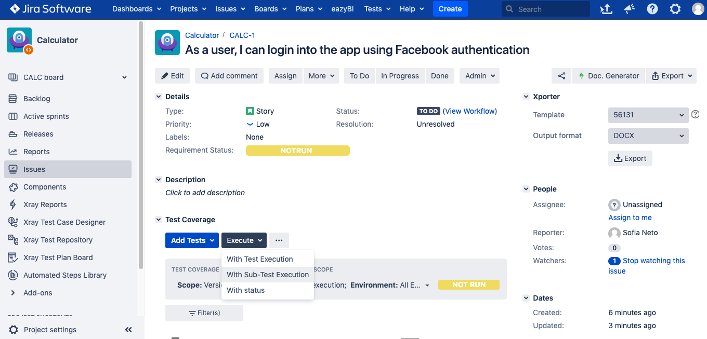Click the In Progress transition button
The image size is (707, 339).
point(400,76)
